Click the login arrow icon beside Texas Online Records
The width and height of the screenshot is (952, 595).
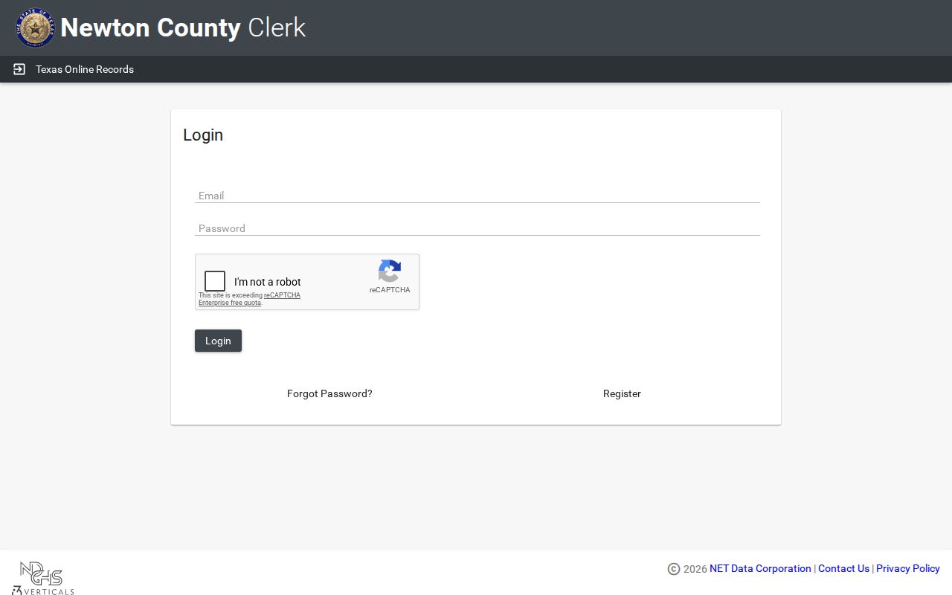[19, 69]
